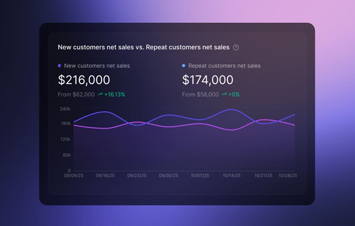Click the +16.13% change percentage
Image resolution: width=355 pixels, height=226 pixels.
(115, 95)
